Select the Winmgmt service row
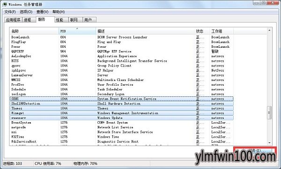Screen dimensions: 281x169 121,113
